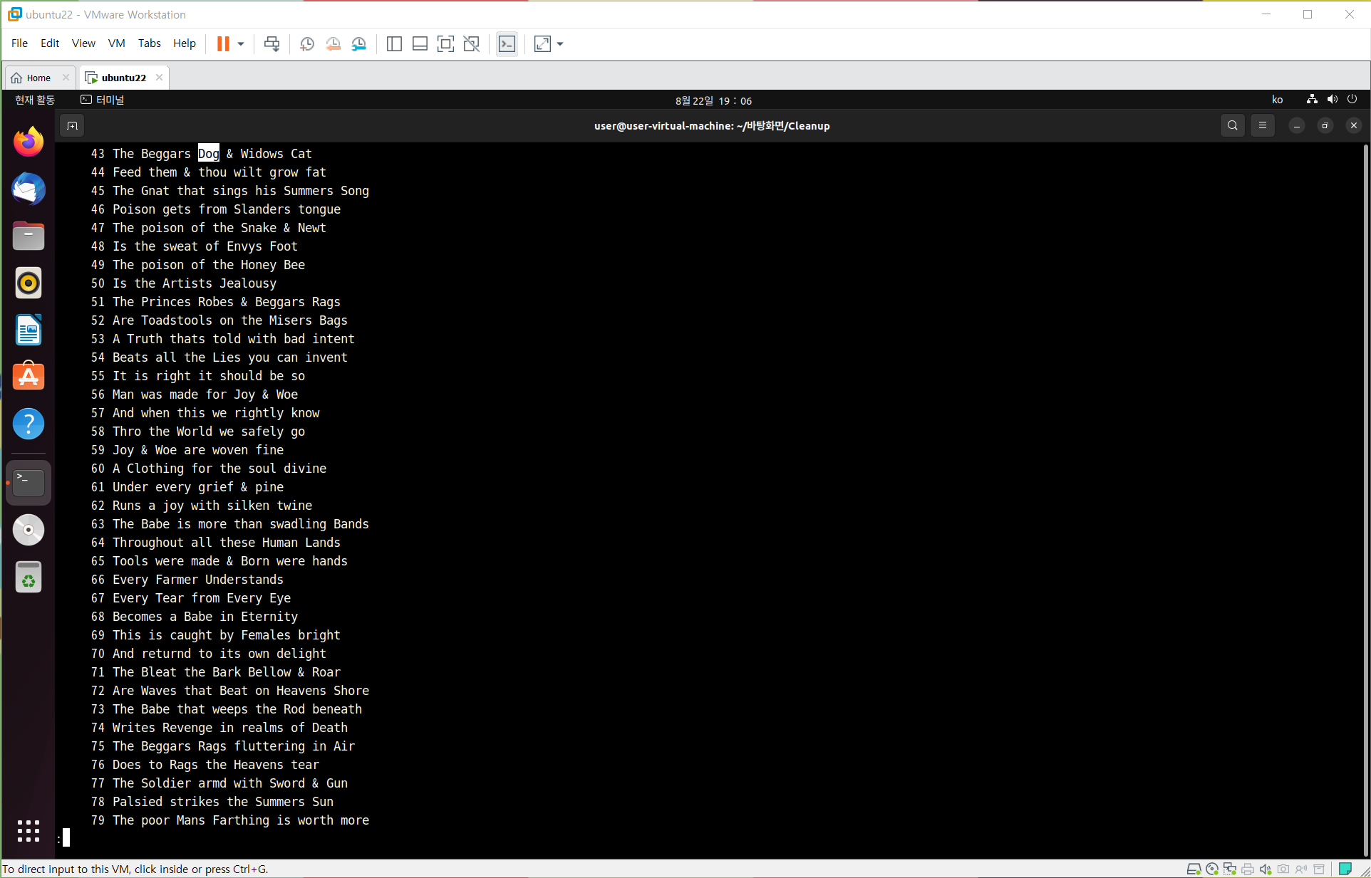1371x878 pixels.
Task: Open the VM menu
Action: [116, 43]
